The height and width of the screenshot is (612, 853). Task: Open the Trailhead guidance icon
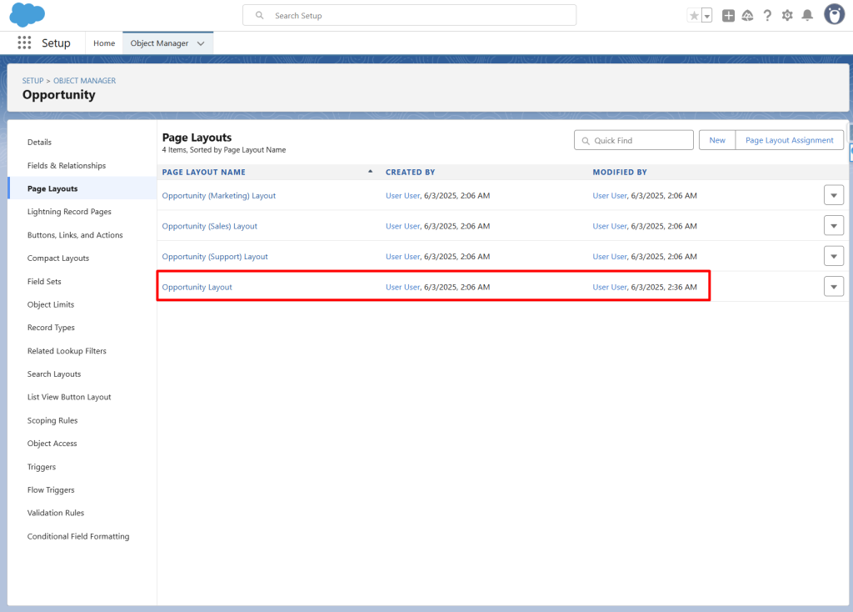pos(747,16)
